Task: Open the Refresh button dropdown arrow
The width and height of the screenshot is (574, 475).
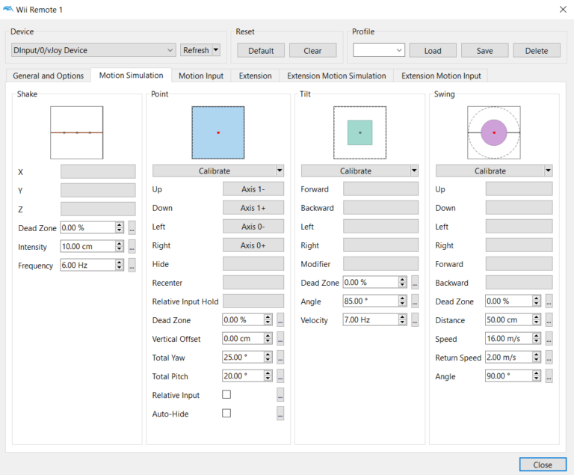Action: point(216,50)
